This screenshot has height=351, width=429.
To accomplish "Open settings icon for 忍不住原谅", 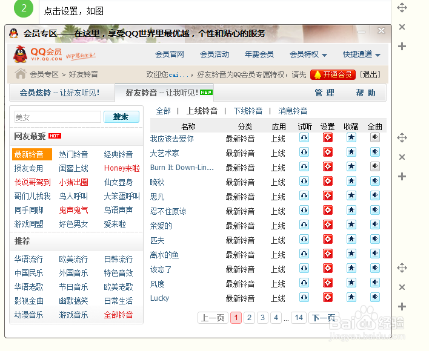I will (327, 210).
